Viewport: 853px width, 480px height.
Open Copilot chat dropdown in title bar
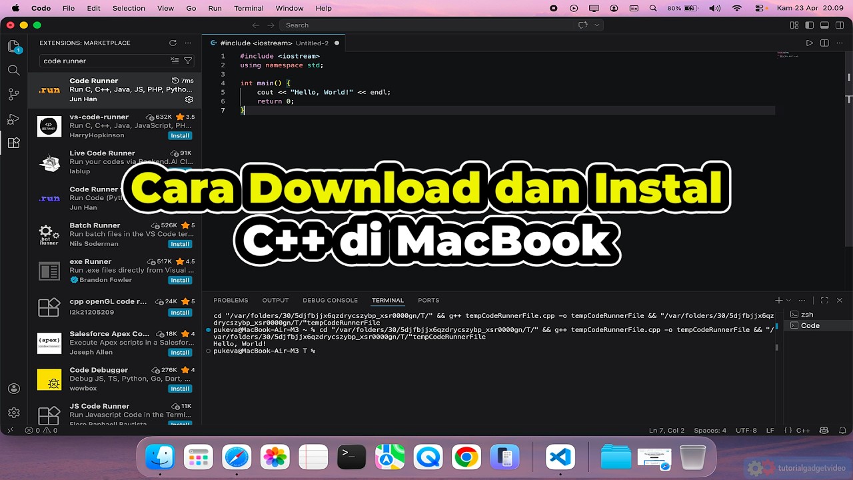pyautogui.click(x=596, y=25)
